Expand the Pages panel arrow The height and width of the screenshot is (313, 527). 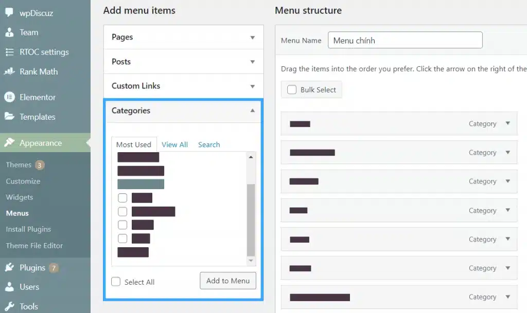tap(252, 37)
